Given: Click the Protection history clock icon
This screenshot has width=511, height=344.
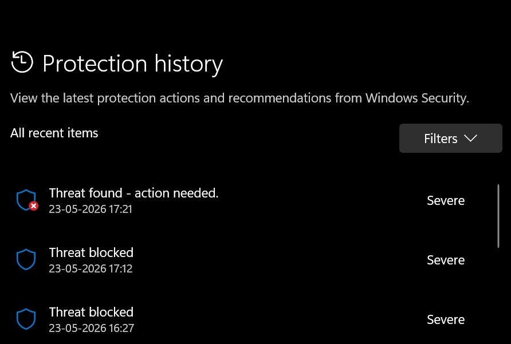Looking at the screenshot, I should click(x=22, y=62).
